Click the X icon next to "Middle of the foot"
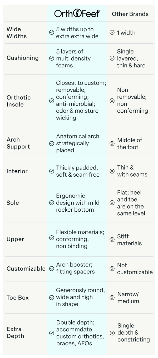This screenshot has height=358, width=158. [112, 143]
